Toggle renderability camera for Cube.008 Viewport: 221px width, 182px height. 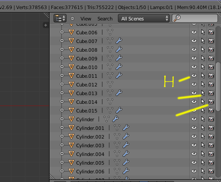pos(211,50)
